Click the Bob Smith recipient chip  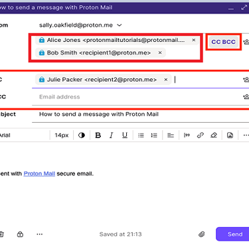click(100, 52)
